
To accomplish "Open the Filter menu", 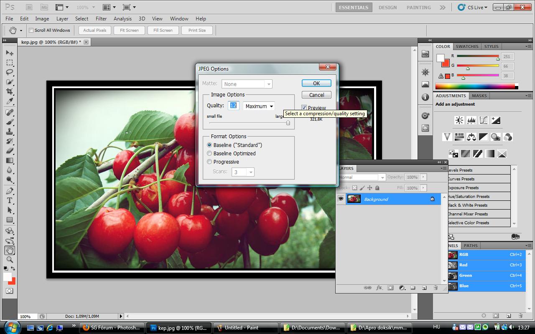I will (x=101, y=19).
